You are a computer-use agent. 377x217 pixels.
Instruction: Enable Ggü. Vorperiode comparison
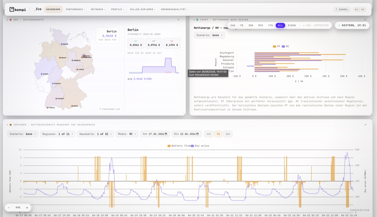click(x=316, y=25)
